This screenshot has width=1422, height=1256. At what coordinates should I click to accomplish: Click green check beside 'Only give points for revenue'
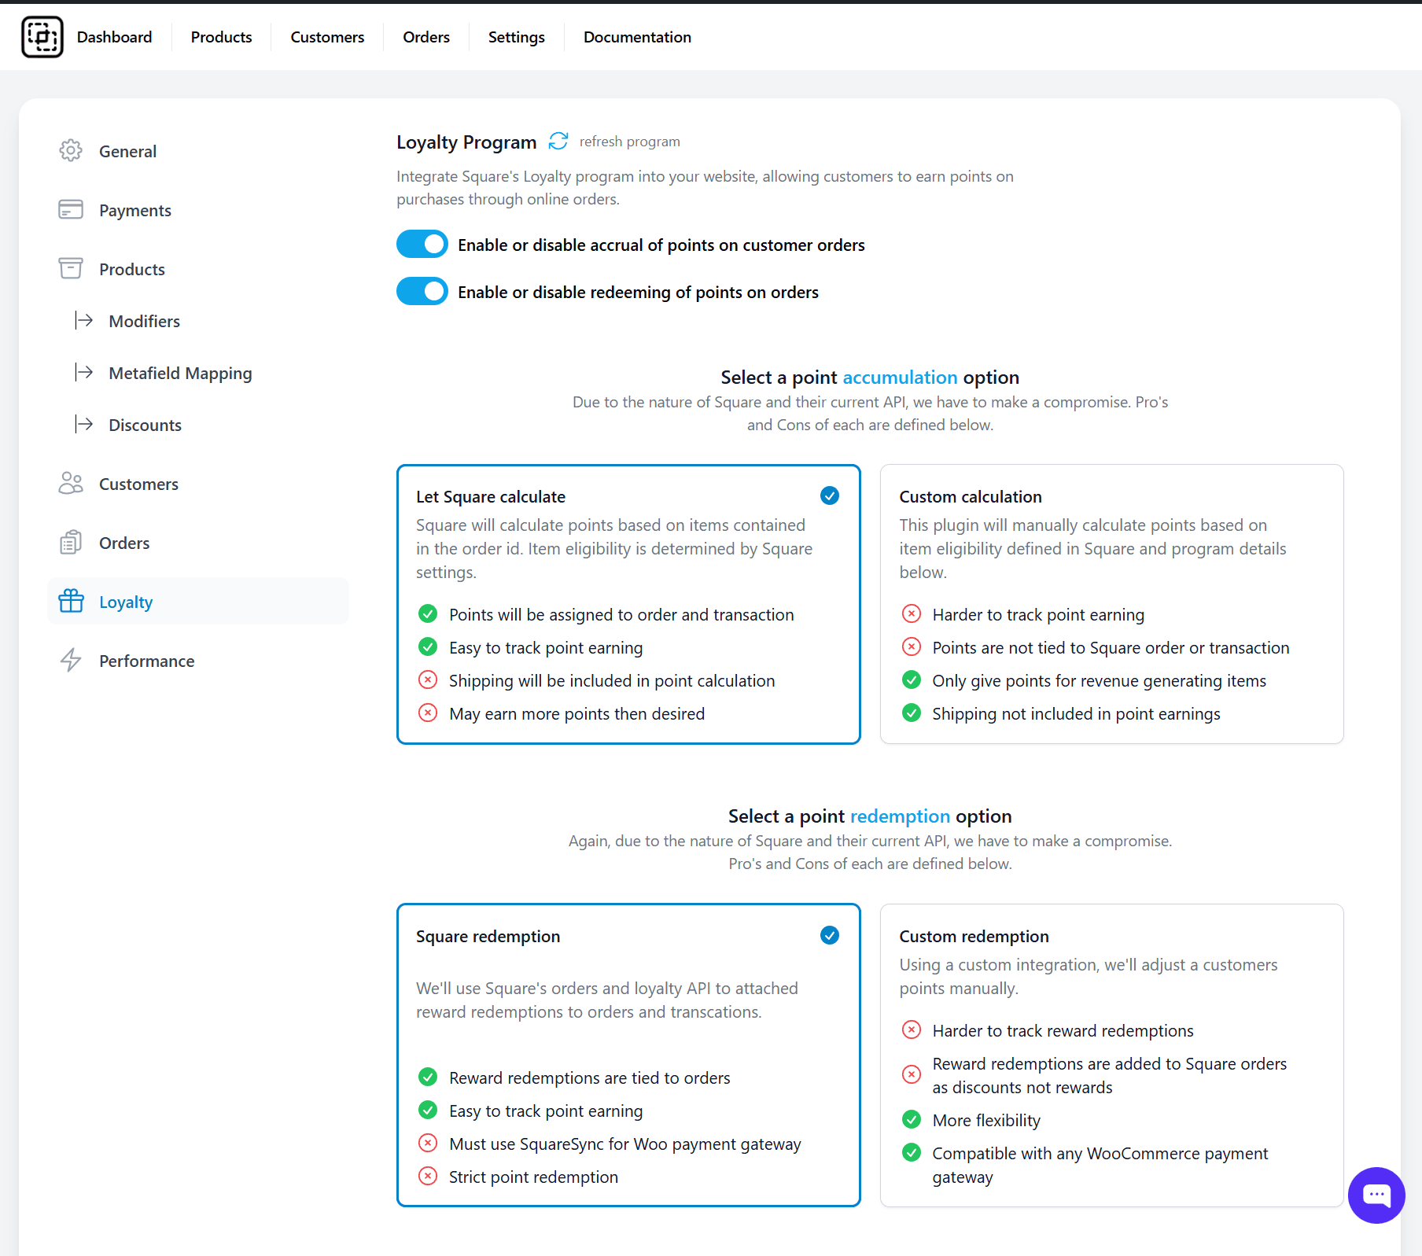[912, 680]
